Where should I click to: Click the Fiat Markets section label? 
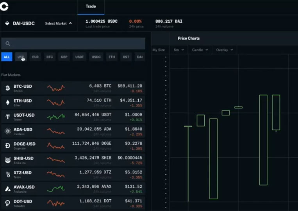click(11, 75)
